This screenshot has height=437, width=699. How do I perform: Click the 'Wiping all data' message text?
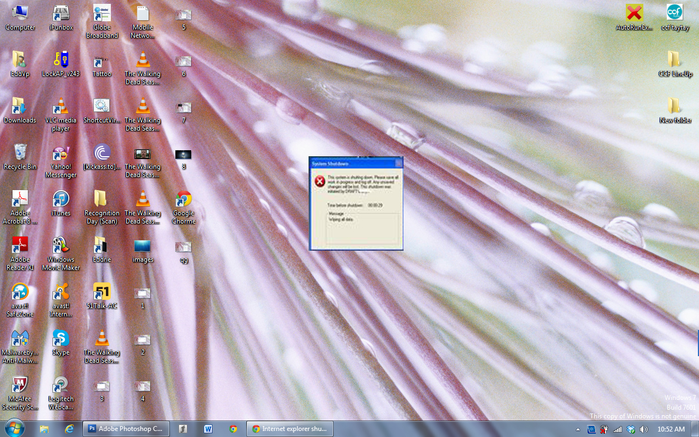(341, 219)
